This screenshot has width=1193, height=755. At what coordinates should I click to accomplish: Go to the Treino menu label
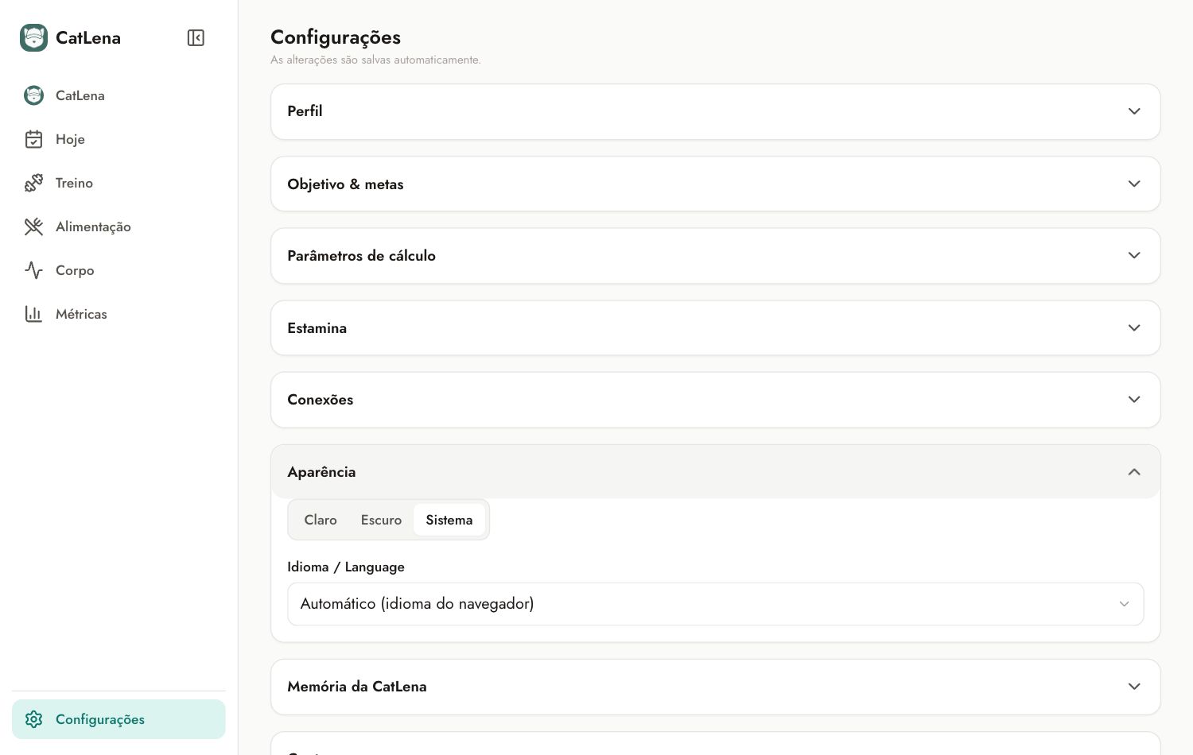coord(74,183)
